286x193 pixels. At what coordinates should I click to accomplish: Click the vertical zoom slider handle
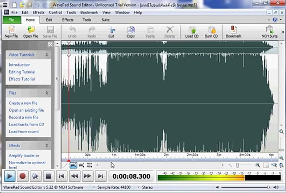(x=281, y=150)
